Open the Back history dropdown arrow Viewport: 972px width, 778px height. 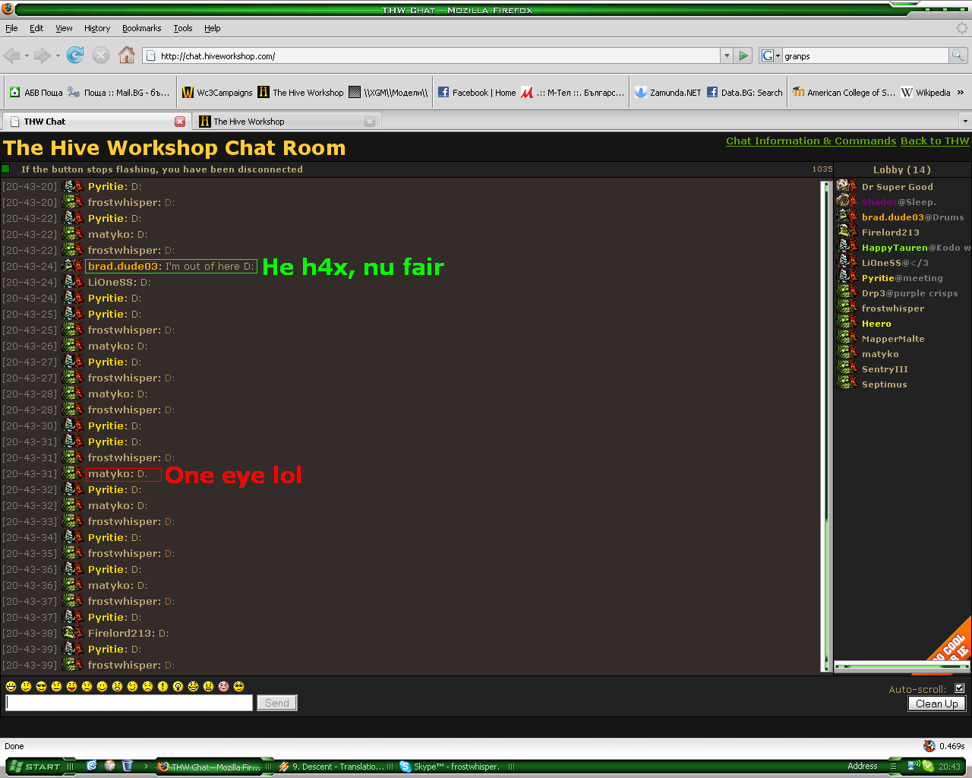(x=27, y=55)
